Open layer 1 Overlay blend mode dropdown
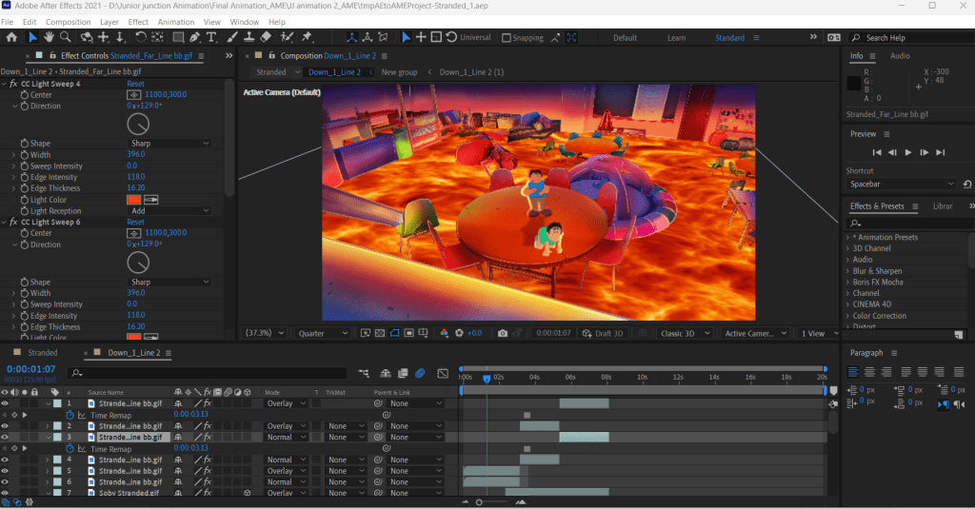975x509 pixels. tap(285, 403)
